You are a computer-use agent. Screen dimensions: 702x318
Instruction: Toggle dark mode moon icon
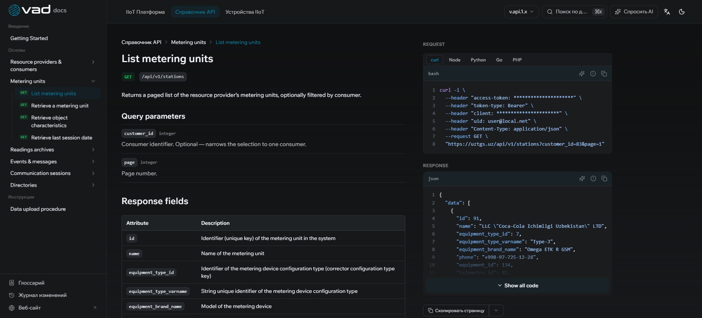tap(682, 12)
